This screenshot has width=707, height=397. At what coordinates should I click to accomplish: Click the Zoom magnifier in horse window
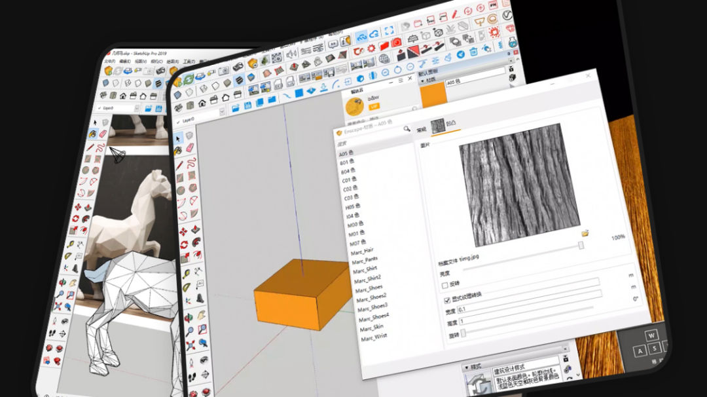point(60,295)
